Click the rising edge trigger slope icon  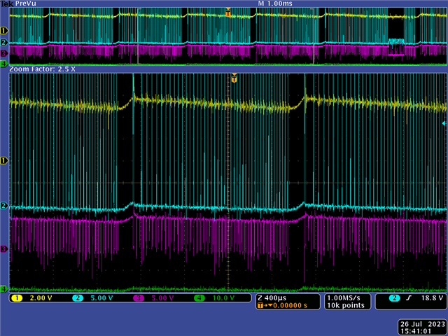click(409, 298)
